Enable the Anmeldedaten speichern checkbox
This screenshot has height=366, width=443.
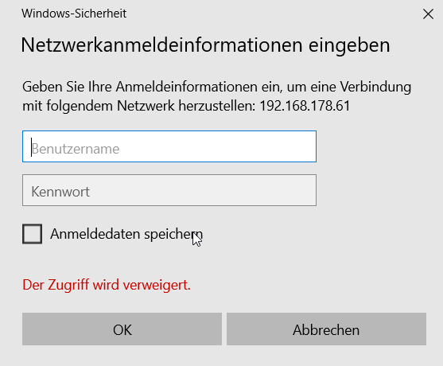tap(32, 234)
